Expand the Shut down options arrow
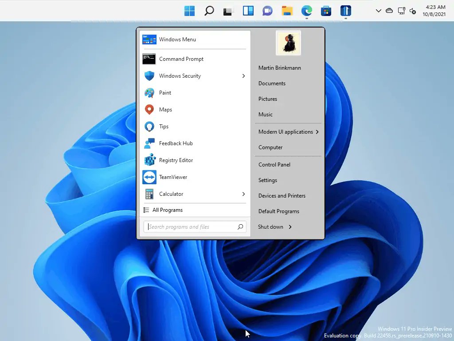Viewport: 454px width, 341px height. (x=290, y=227)
